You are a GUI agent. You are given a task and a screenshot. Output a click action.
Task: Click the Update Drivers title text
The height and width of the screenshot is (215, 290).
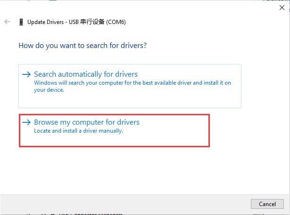[45, 22]
